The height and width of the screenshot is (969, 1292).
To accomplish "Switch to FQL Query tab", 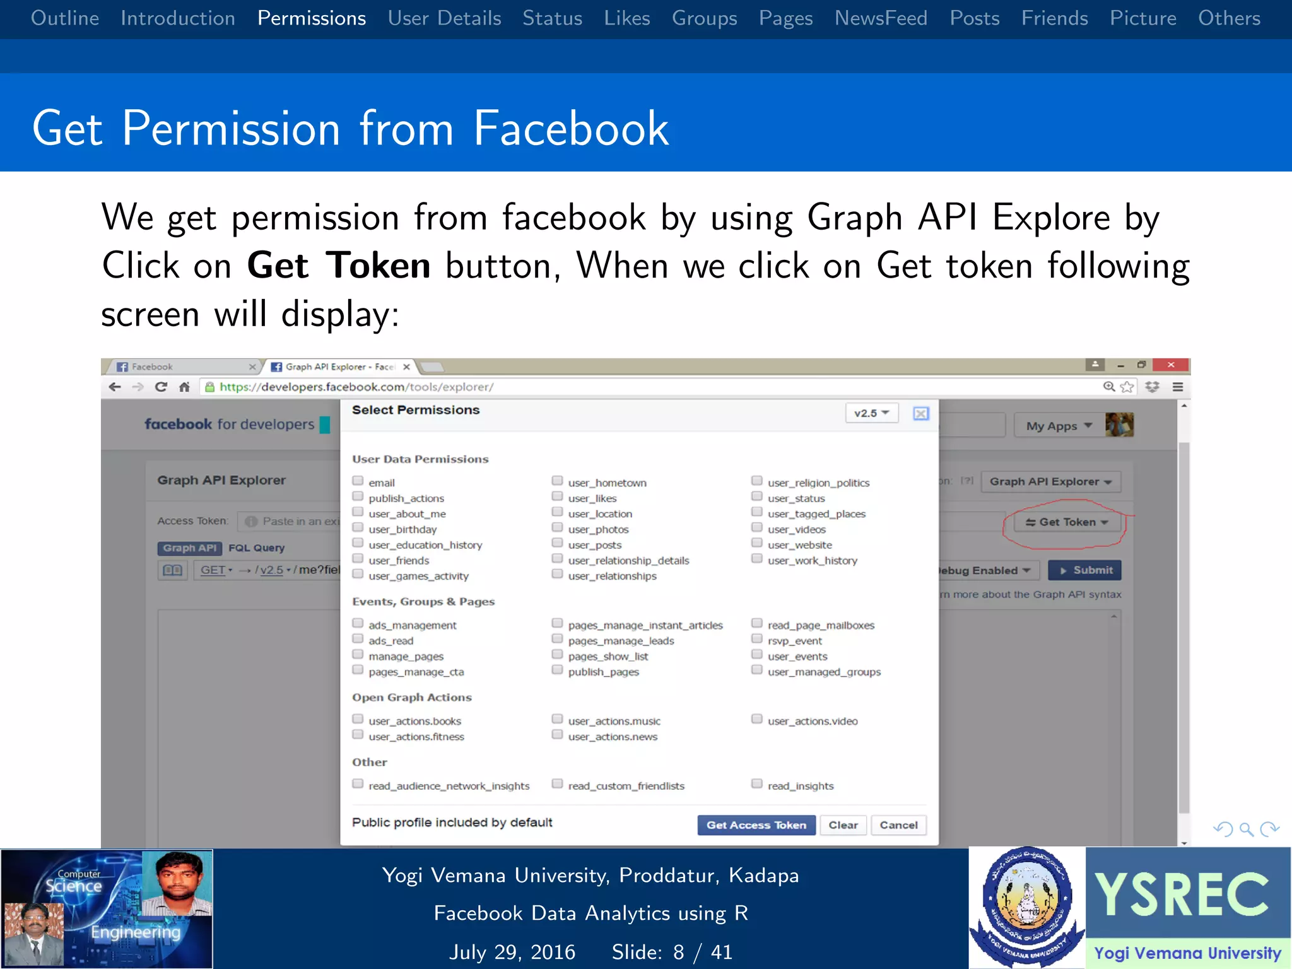I will (x=257, y=548).
